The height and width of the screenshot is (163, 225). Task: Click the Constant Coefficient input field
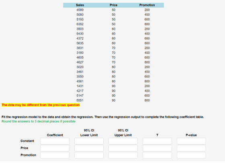(x=55, y=141)
